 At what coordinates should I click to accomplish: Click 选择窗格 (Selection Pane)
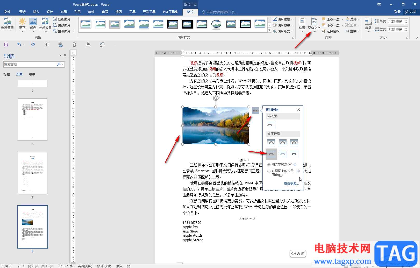coord(331,31)
